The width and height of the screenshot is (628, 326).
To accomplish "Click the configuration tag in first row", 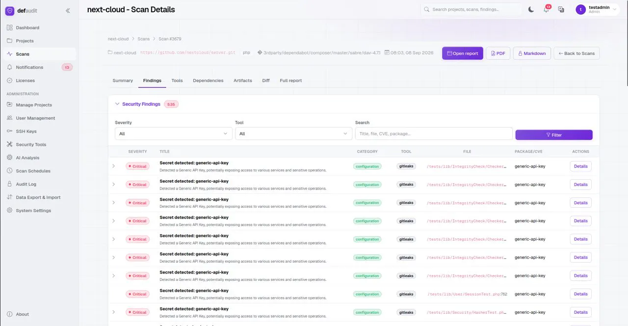I will [367, 166].
